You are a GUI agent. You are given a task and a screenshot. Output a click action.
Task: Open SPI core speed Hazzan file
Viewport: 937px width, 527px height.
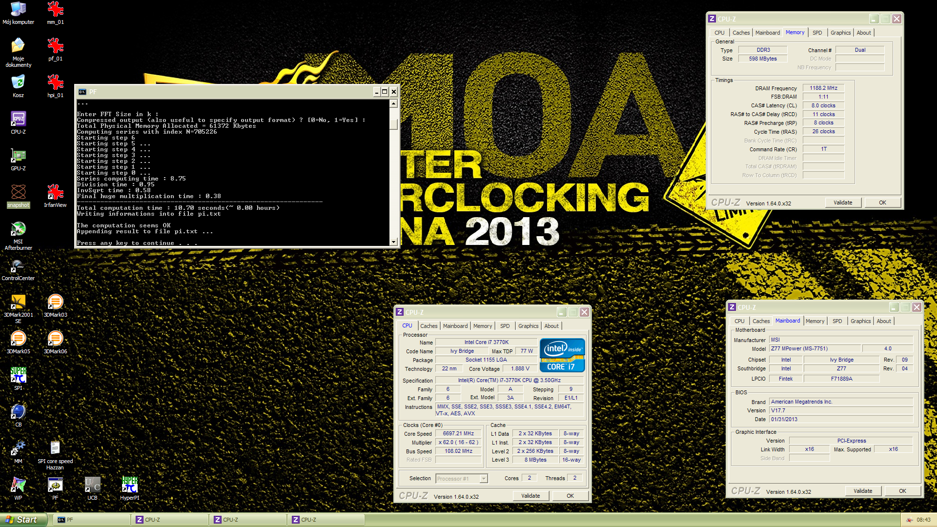point(55,455)
